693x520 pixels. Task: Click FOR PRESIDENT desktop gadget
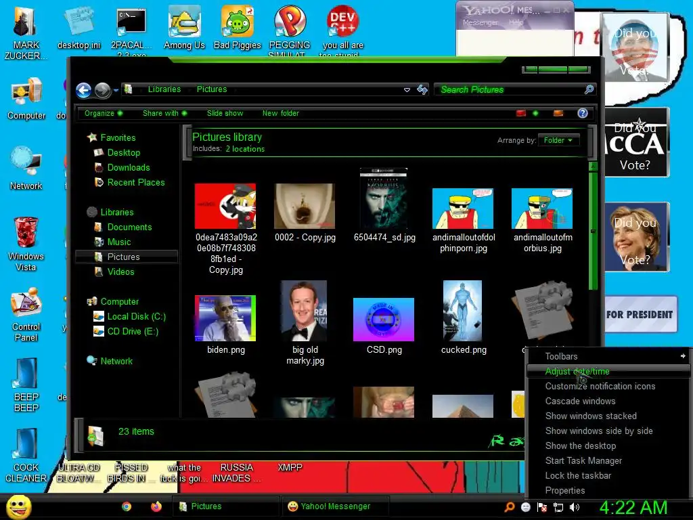point(640,314)
